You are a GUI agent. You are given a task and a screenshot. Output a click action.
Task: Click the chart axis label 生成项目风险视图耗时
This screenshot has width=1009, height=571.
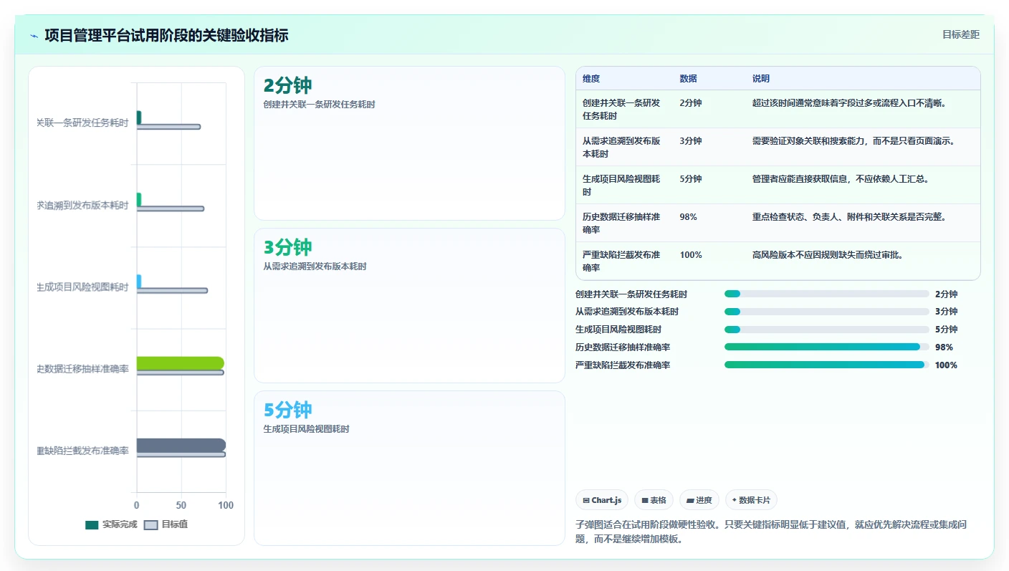[x=82, y=287]
